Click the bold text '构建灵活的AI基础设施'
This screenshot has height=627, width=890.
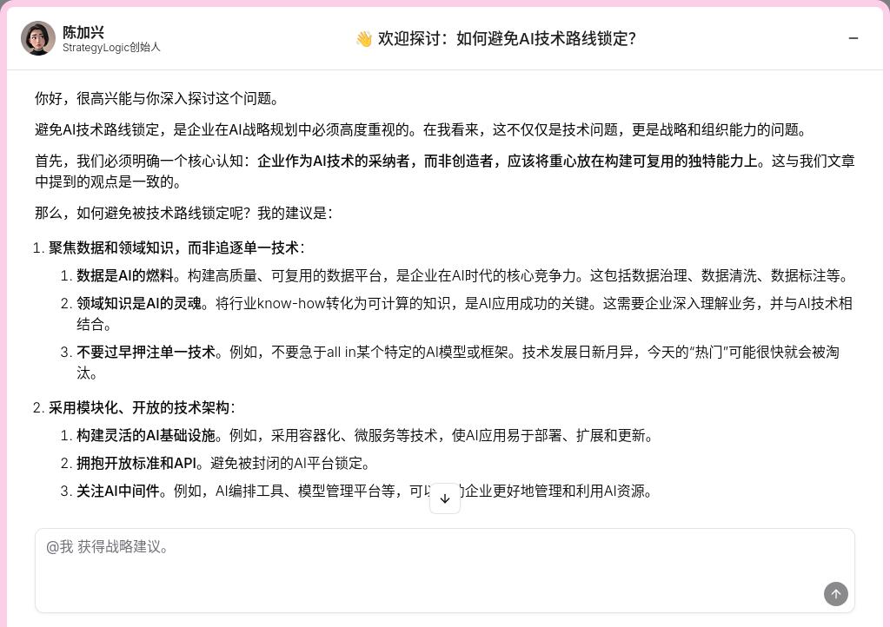[146, 436]
